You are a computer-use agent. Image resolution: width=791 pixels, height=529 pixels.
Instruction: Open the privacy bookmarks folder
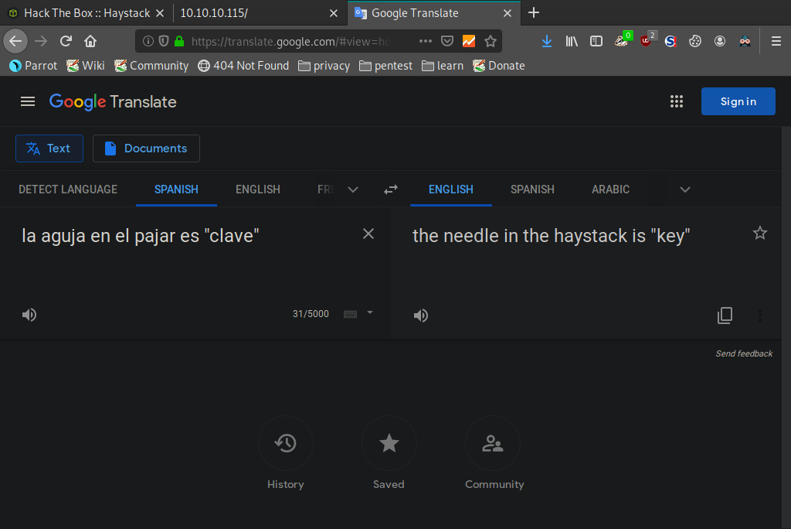pos(324,66)
